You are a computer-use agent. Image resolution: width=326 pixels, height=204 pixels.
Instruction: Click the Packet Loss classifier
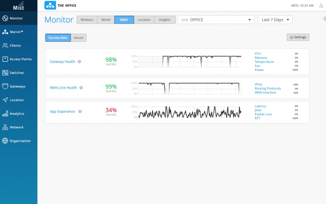[x=263, y=114]
